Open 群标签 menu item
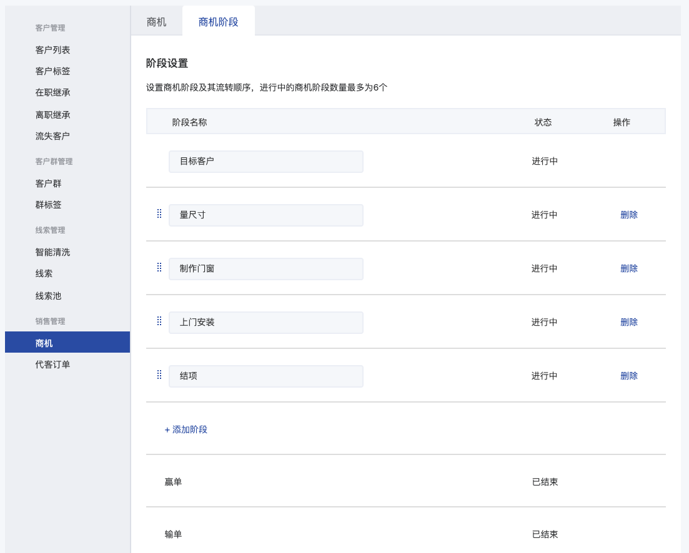The image size is (689, 553). pos(48,205)
